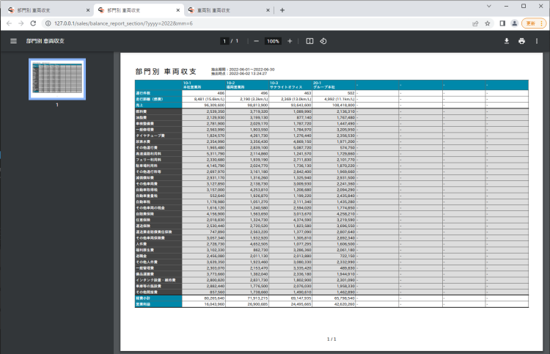The height and width of the screenshot is (354, 550).
Task: Toggle the browser side panel
Action: [502, 23]
